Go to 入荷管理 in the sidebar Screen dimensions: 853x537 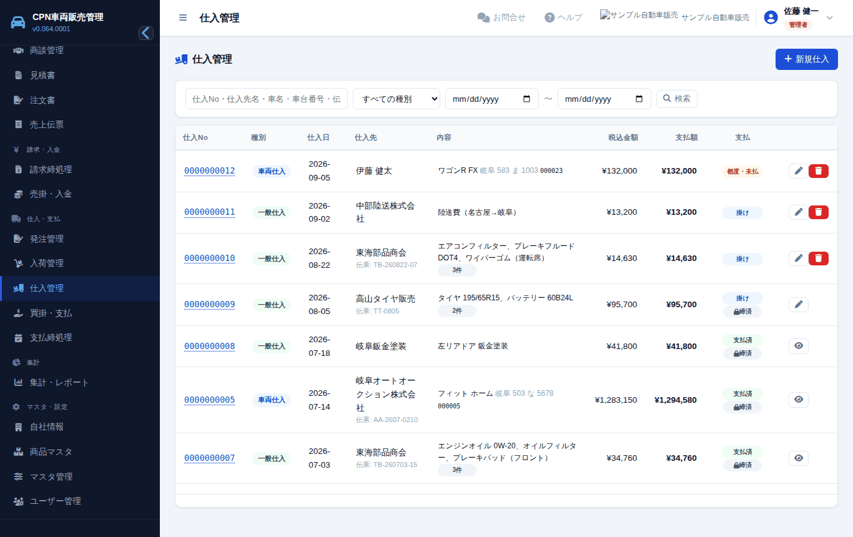tap(80, 264)
